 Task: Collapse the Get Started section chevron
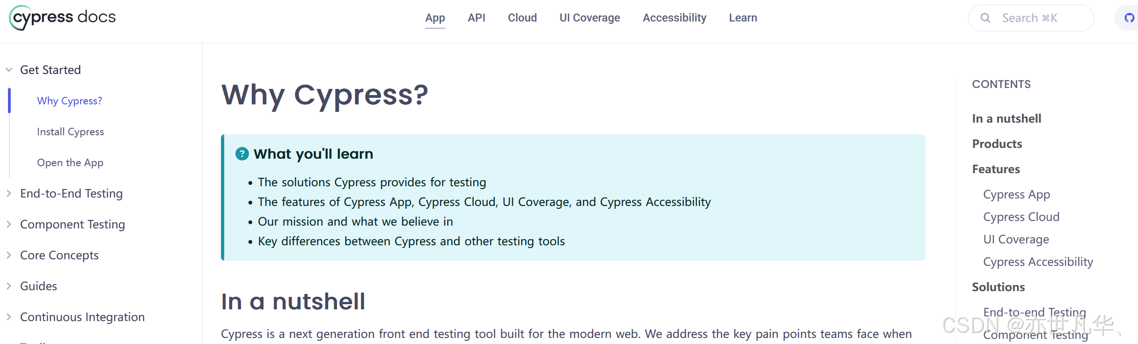[x=9, y=70]
